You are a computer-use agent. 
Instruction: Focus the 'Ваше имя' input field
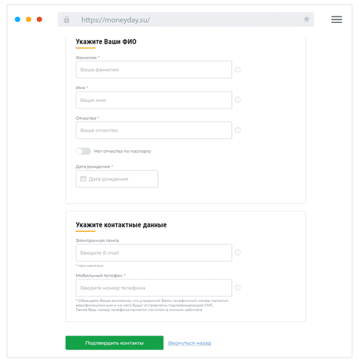coord(153,100)
